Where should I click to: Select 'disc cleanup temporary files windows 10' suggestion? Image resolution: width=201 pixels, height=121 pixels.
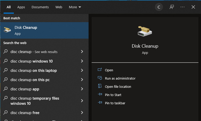(x=35, y=101)
